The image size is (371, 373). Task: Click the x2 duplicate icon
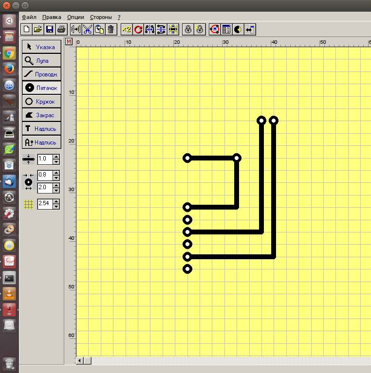tap(127, 30)
